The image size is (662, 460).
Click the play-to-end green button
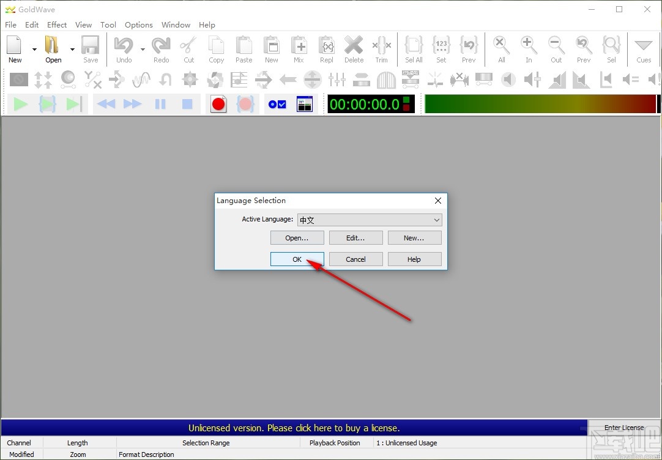(74, 104)
